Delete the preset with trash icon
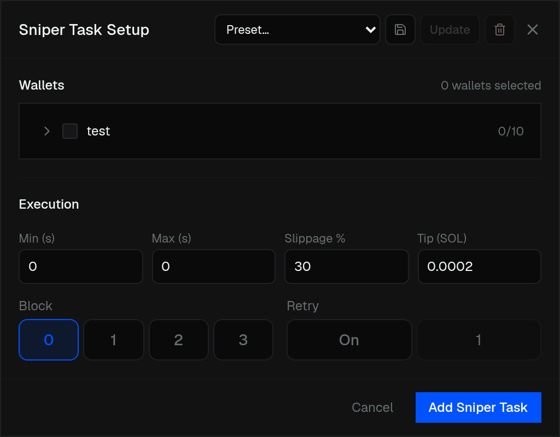 coord(500,29)
